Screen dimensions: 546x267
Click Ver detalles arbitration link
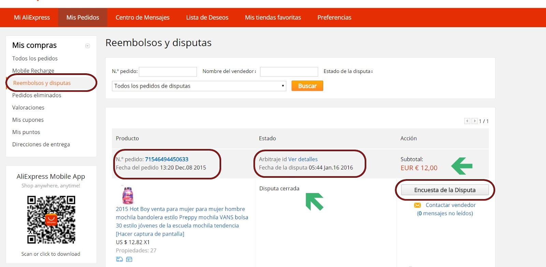pos(303,159)
